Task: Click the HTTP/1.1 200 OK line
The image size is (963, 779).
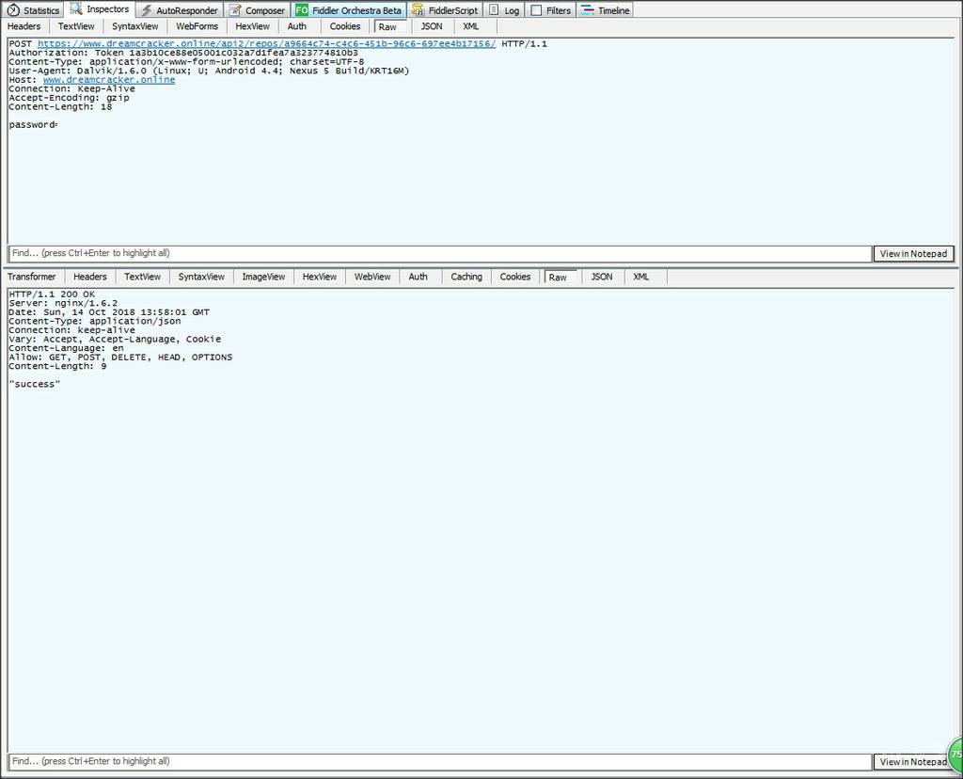Action: point(52,294)
